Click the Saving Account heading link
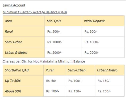This screenshot has height=99, width=126. (14, 5)
